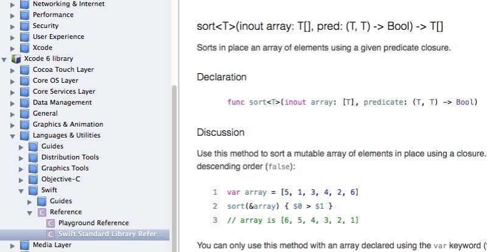
Task: Click the sort<T> function heading
Action: click(320, 27)
